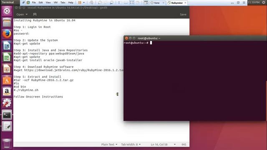Enter full screen mode icon in VMware toolbar
This screenshot has height=150, width=267.
132,2
